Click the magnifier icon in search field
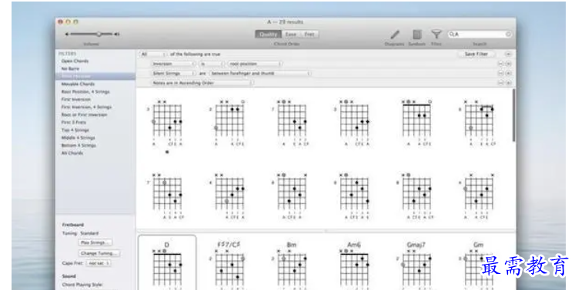 tap(452, 34)
